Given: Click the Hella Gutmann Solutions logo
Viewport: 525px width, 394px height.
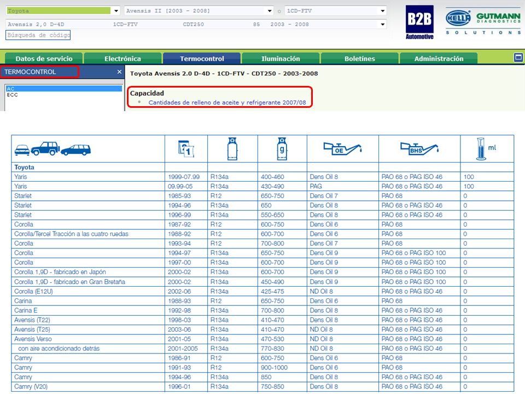Looking at the screenshot, I should 483,22.
